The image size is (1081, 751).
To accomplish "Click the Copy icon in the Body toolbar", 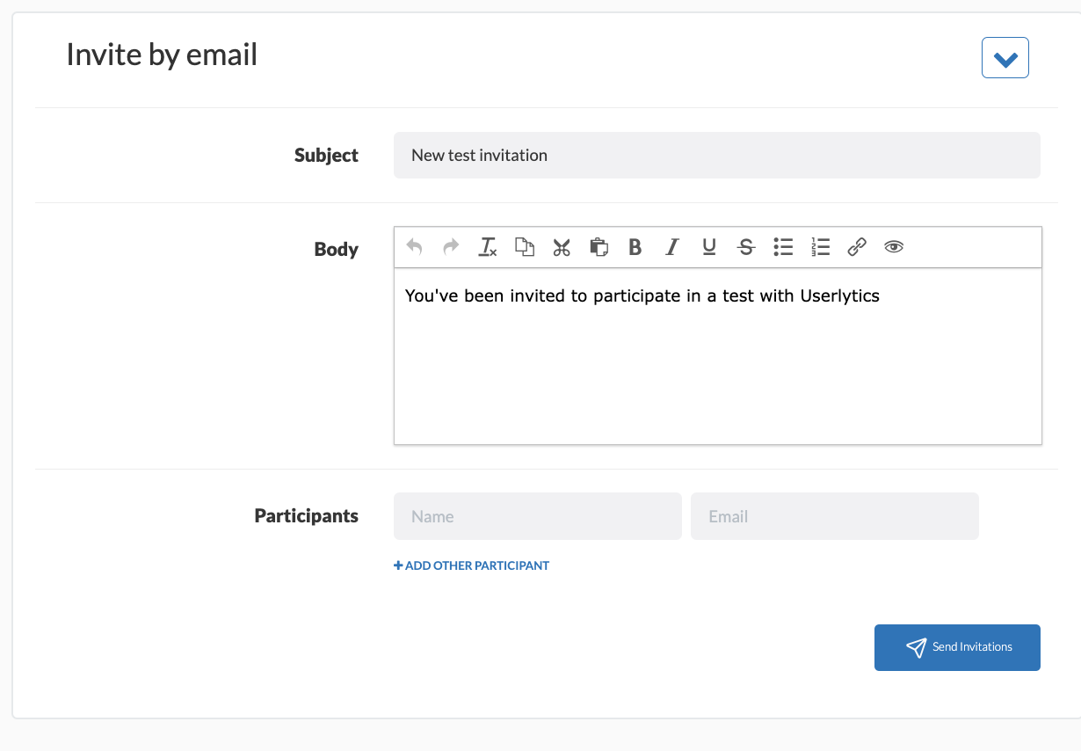I will click(524, 247).
